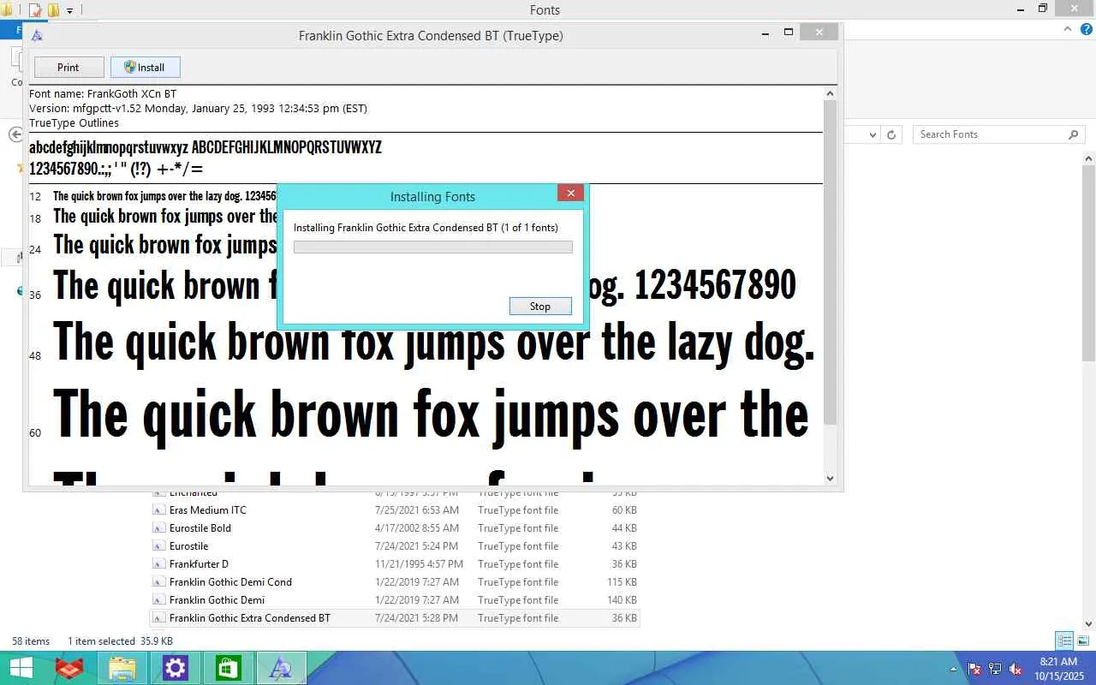Open the Windows Store taskbar icon
This screenshot has width=1096, height=685.
click(x=229, y=668)
